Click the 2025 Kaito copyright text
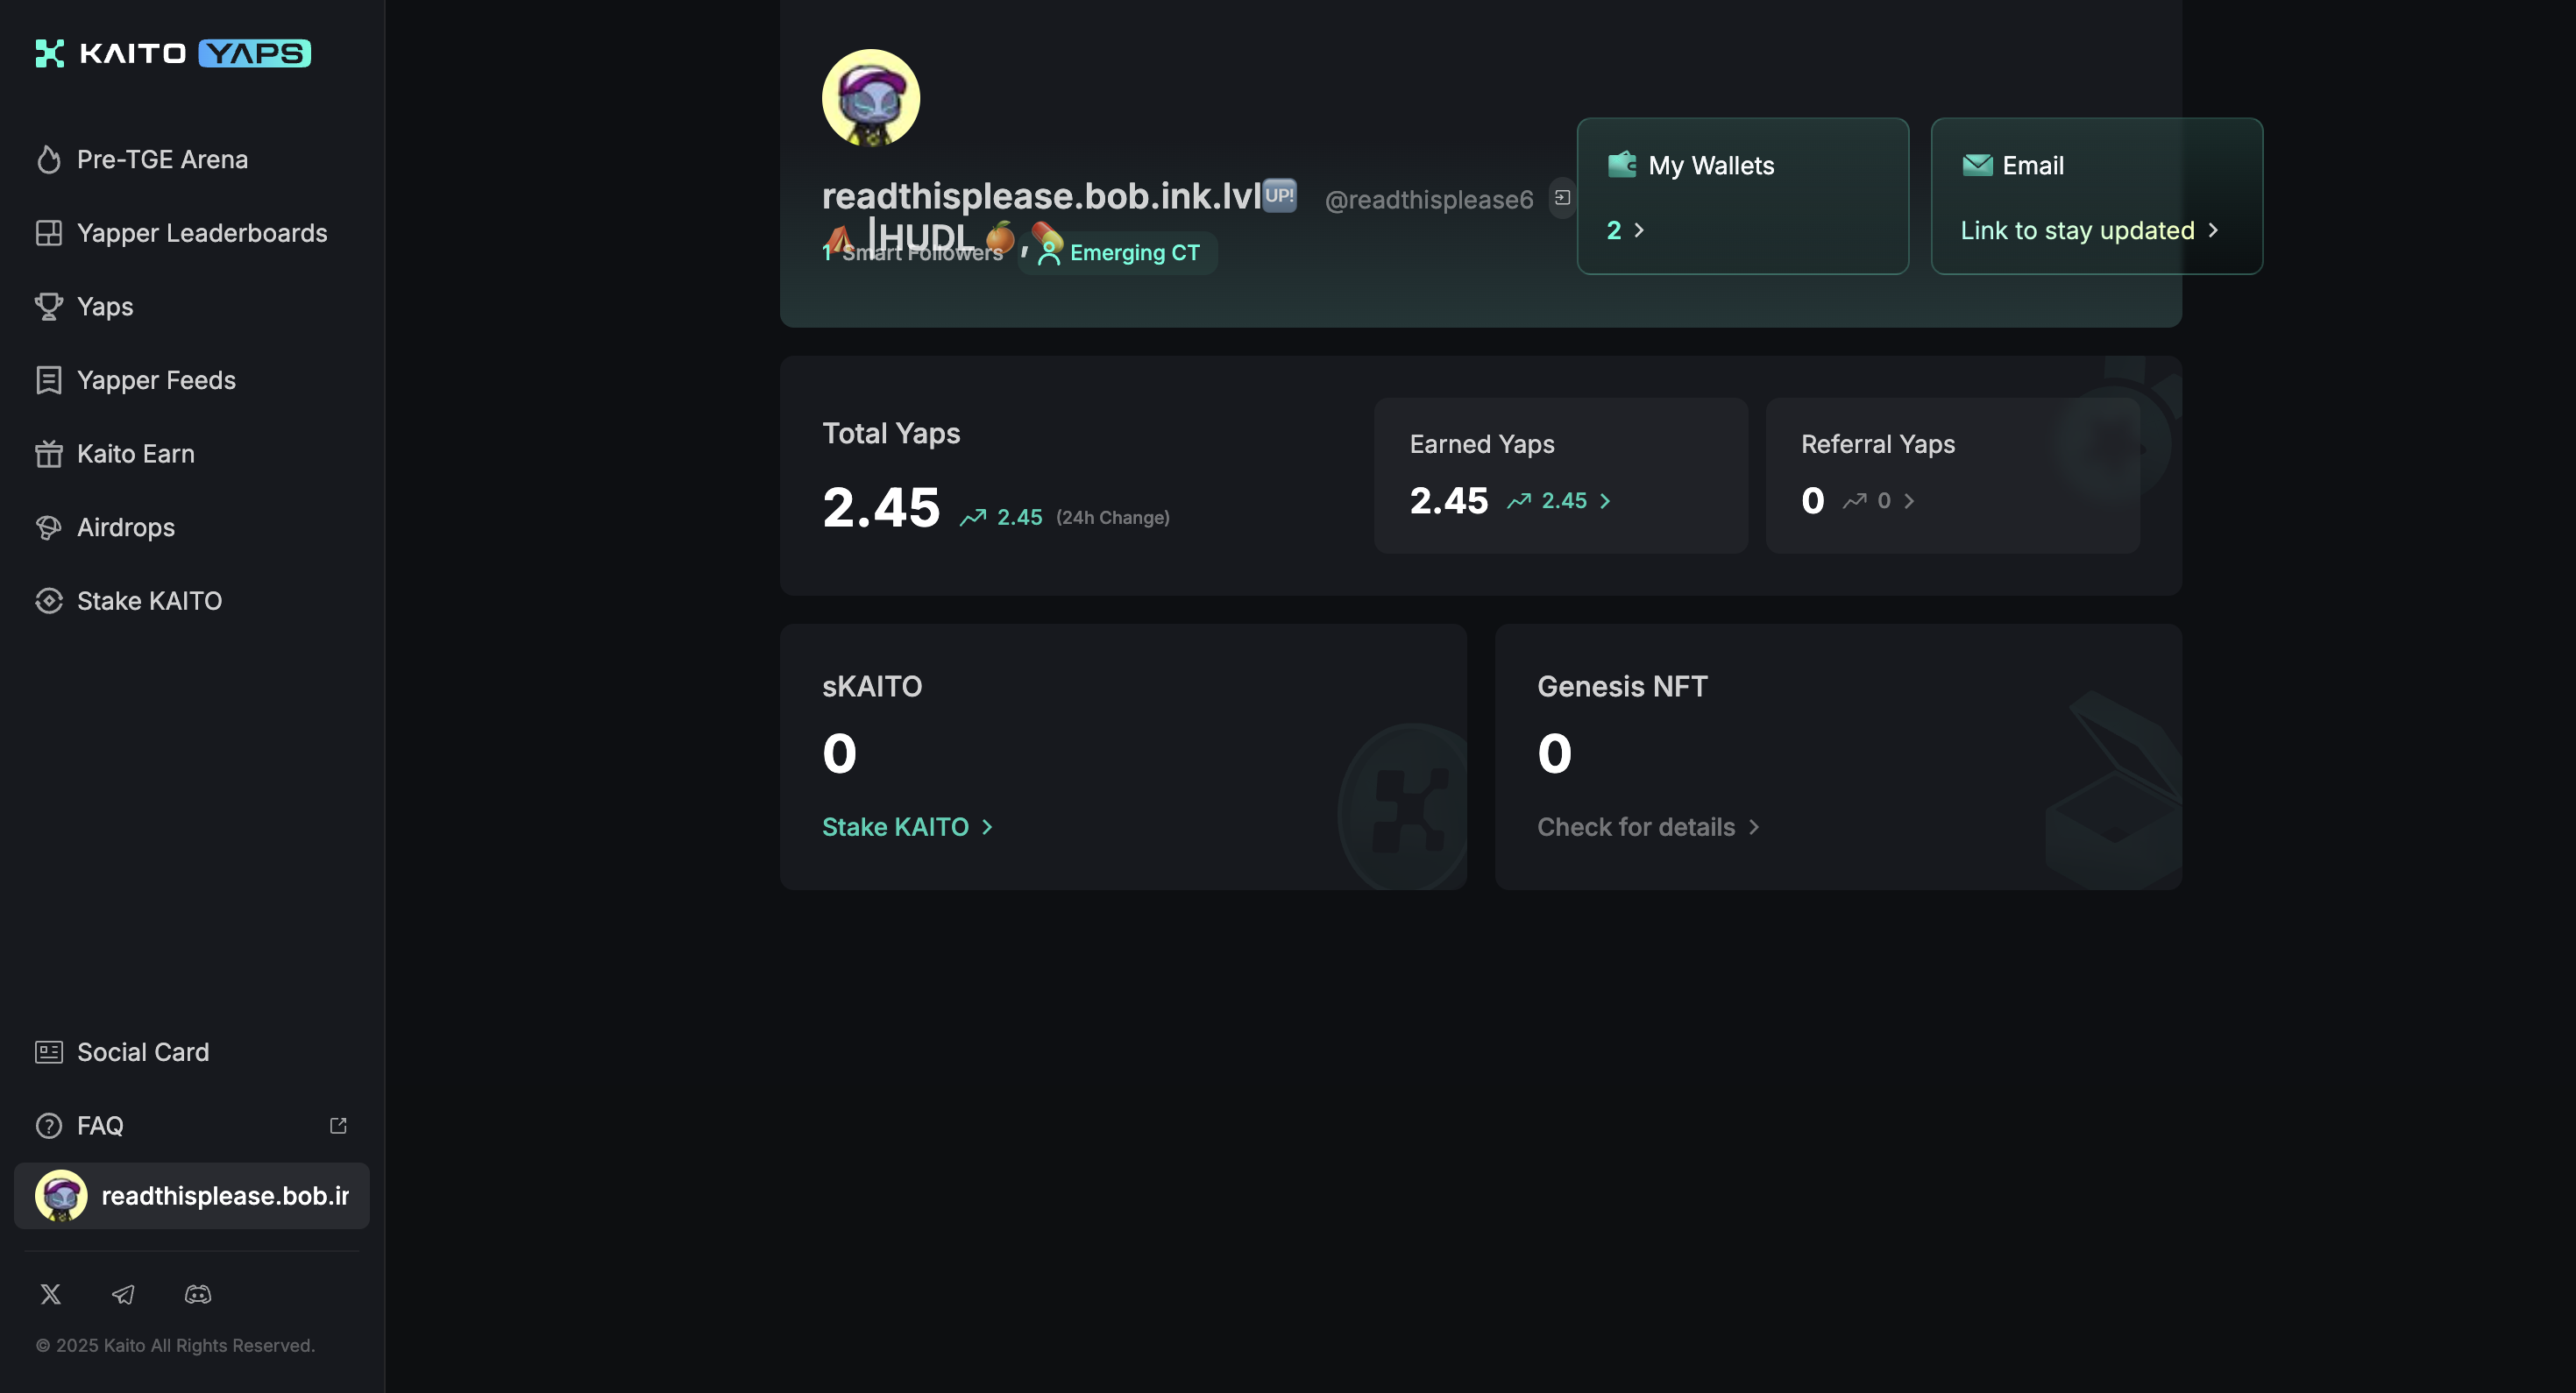The height and width of the screenshot is (1393, 2576). pyautogui.click(x=175, y=1345)
